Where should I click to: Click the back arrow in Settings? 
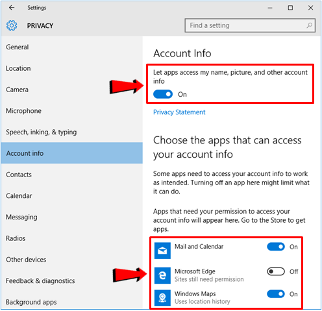[12, 8]
